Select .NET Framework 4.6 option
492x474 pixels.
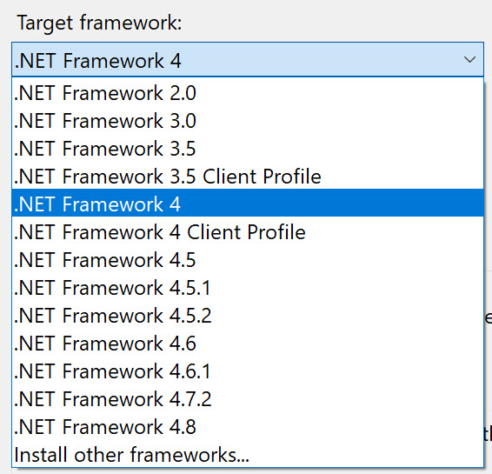point(248,344)
